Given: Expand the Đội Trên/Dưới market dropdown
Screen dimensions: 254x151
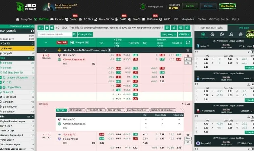Looking at the screenshot, I should point(76,110).
